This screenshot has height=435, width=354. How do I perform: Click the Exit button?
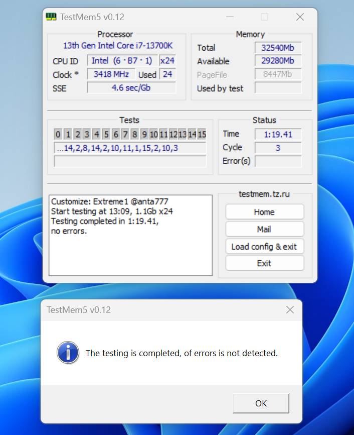pos(265,263)
